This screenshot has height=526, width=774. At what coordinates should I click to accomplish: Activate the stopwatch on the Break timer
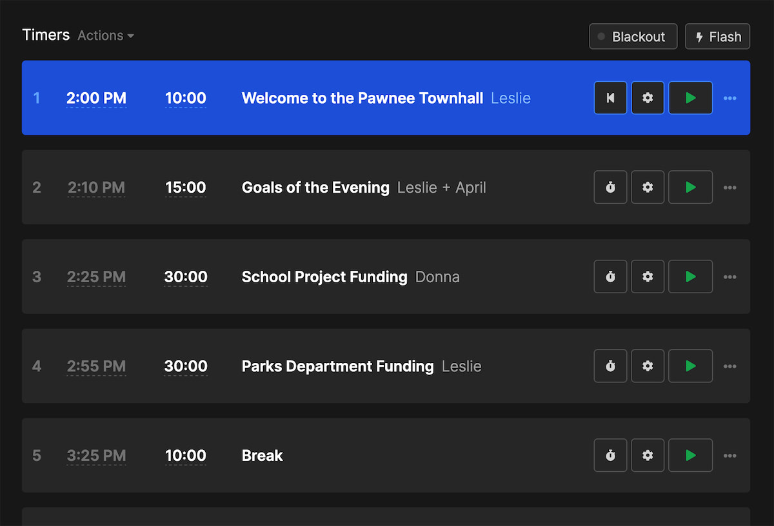point(610,455)
